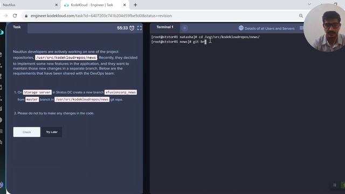This screenshot has height=194, width=345.
Task: Click the timer clock icon
Action: click(132, 28)
